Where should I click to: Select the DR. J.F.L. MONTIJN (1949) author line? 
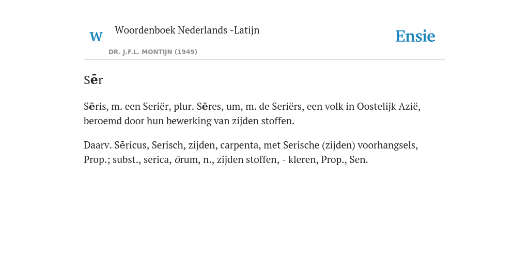click(153, 52)
